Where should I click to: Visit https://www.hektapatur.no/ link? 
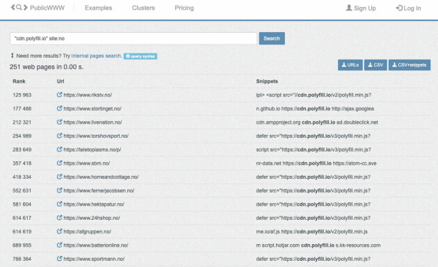[94, 204]
